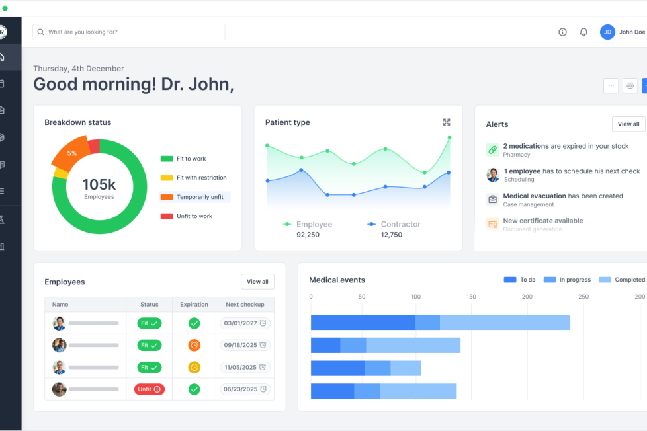Click View all in the Employees panel

(x=257, y=282)
